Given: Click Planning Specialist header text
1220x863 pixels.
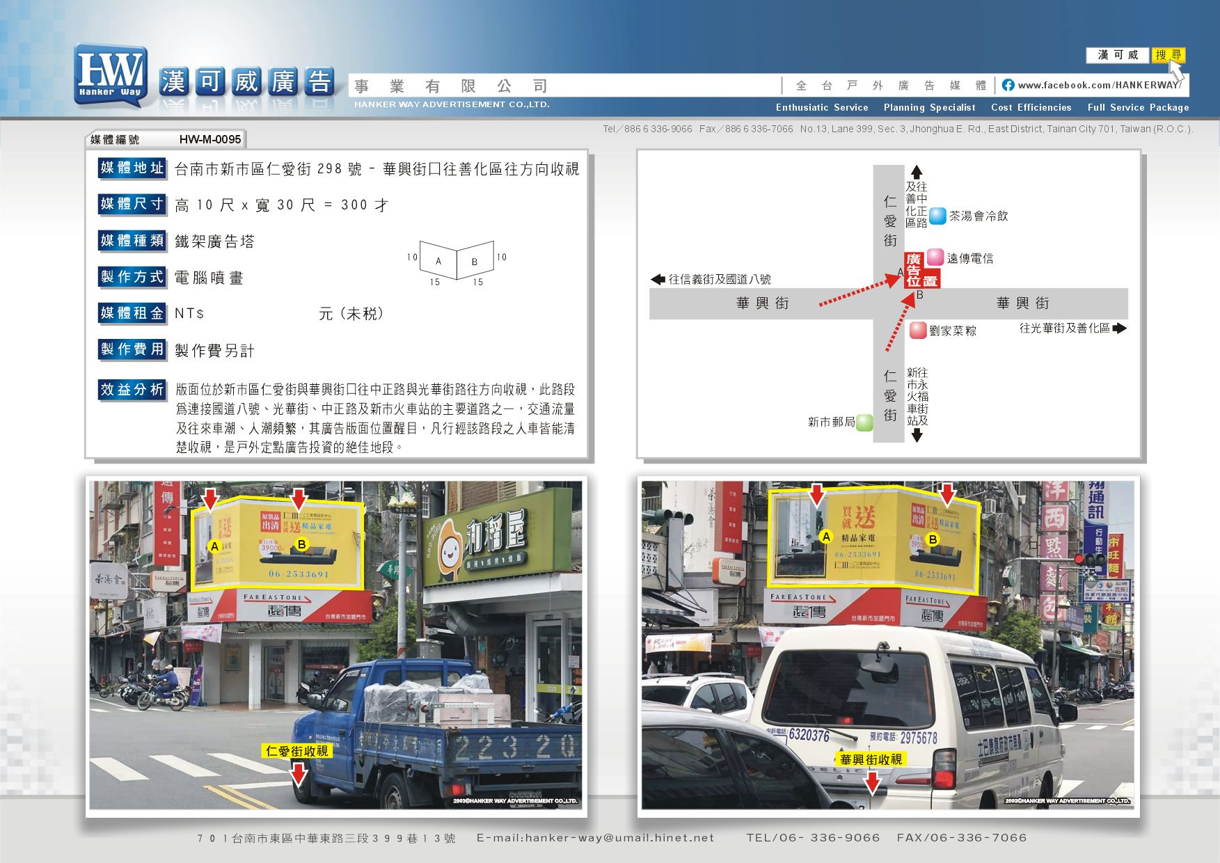Looking at the screenshot, I should click(x=929, y=107).
